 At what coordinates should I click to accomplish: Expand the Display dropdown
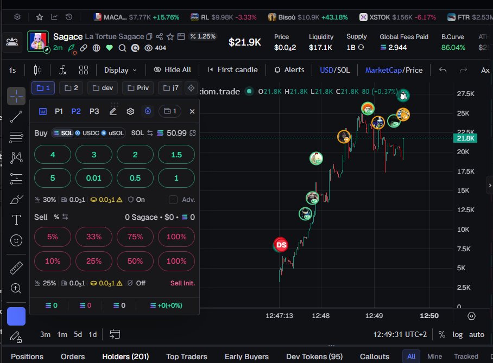click(120, 70)
